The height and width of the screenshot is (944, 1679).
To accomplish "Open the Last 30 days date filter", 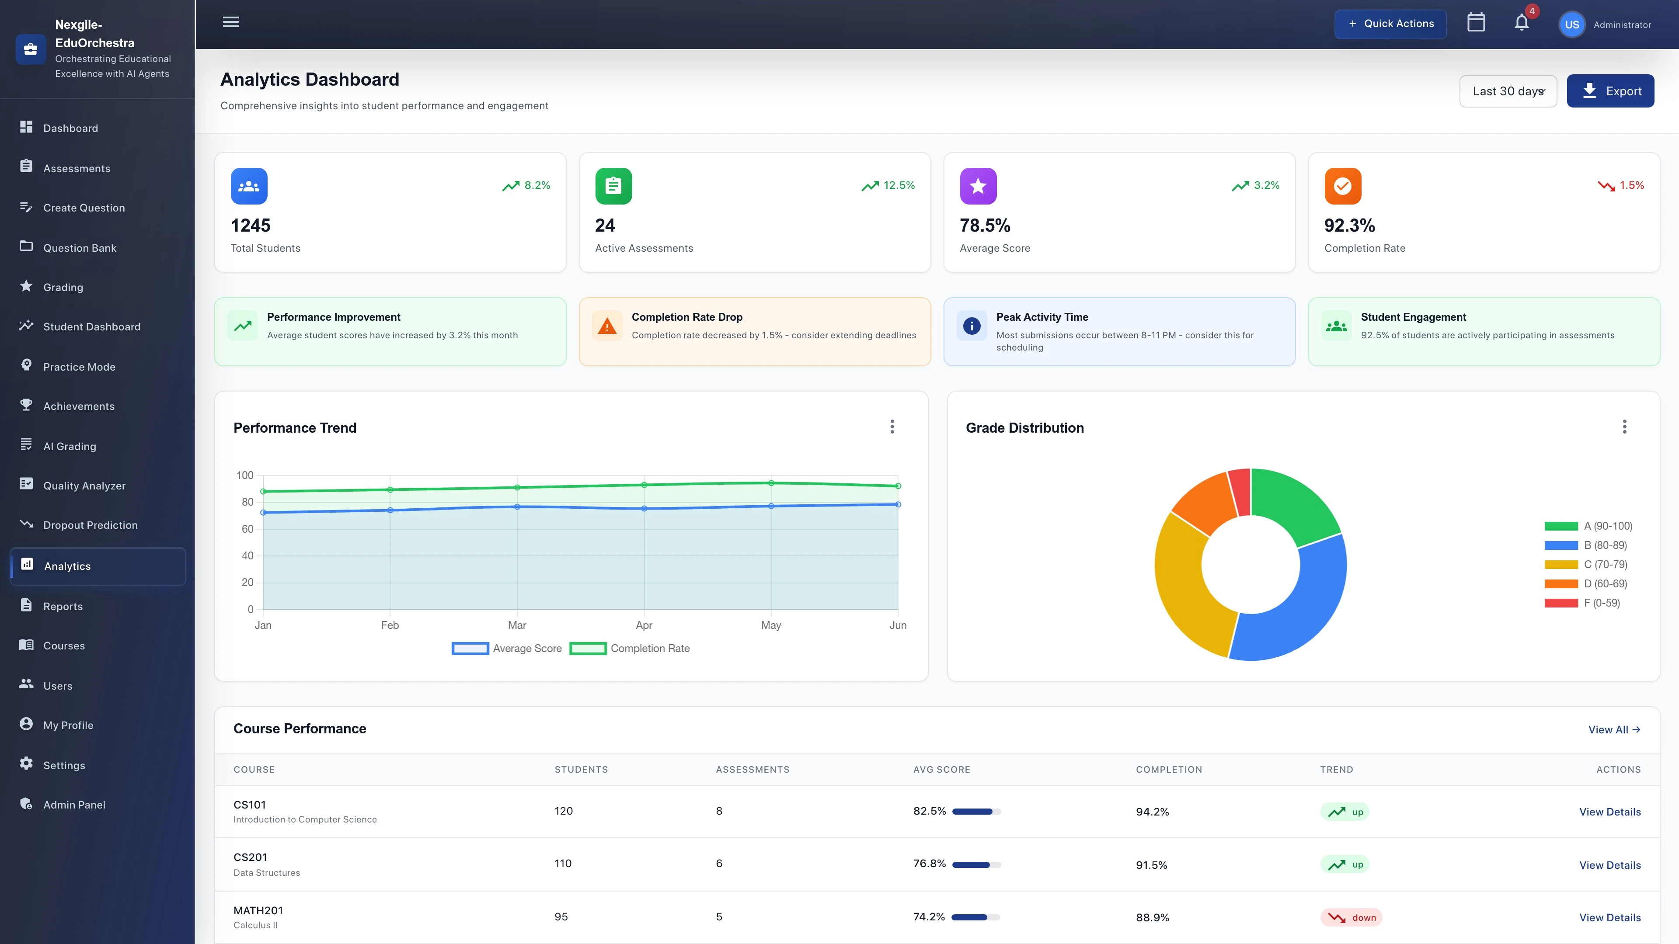I will (x=1508, y=90).
